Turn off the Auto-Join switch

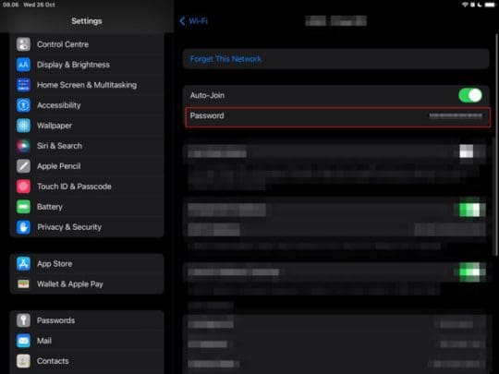click(x=470, y=95)
